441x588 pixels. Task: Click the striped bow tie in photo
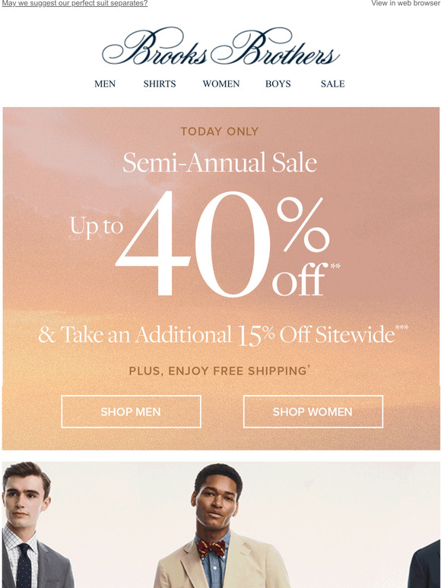pos(211,548)
